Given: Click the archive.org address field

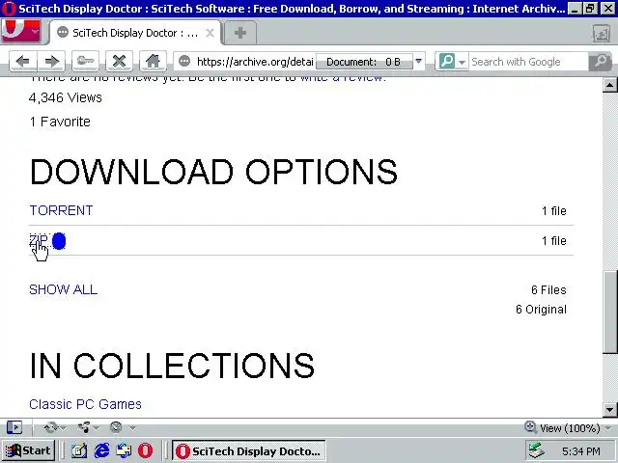Looking at the screenshot, I should 255,62.
